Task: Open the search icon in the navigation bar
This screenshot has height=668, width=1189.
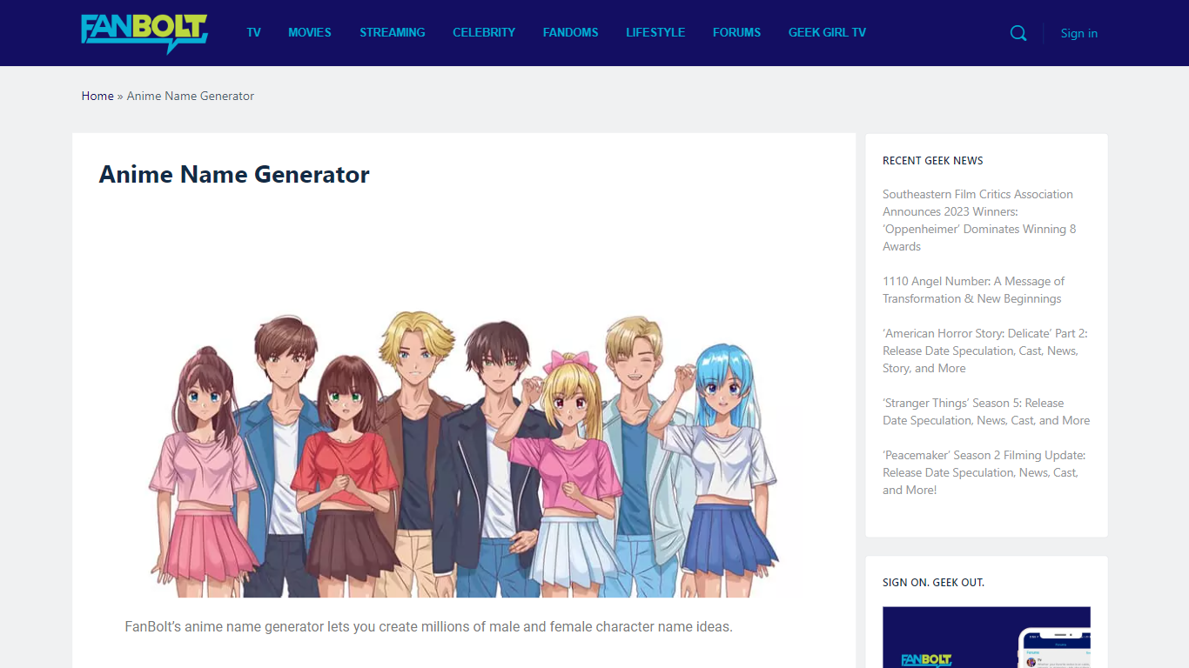Action: coord(1018,32)
